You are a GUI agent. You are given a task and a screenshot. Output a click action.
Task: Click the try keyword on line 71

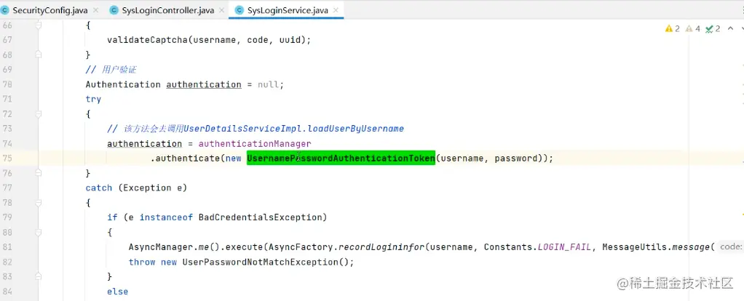[93, 100]
